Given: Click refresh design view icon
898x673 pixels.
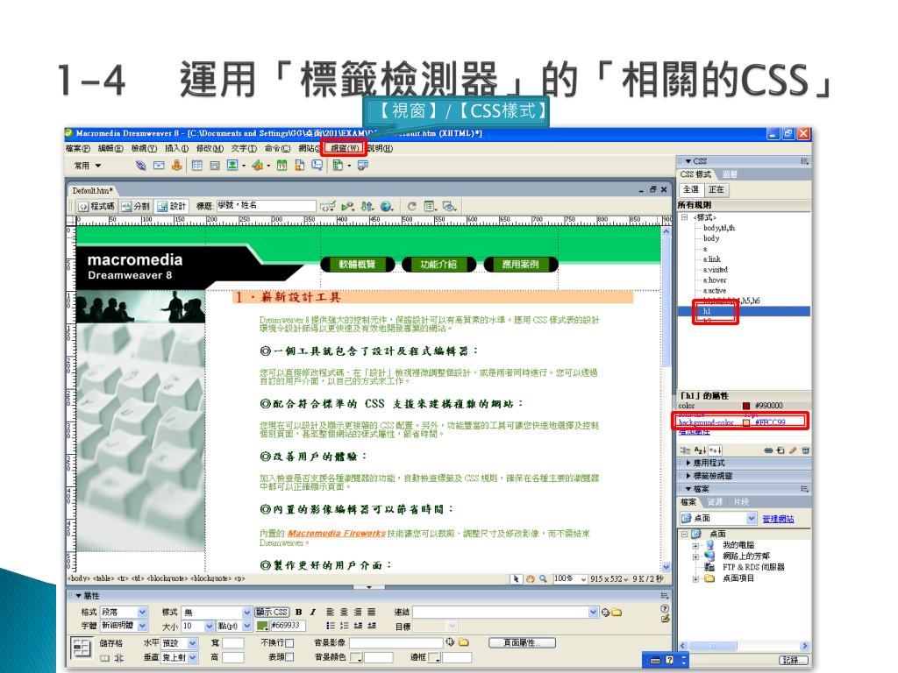Looking at the screenshot, I should pyautogui.click(x=411, y=206).
